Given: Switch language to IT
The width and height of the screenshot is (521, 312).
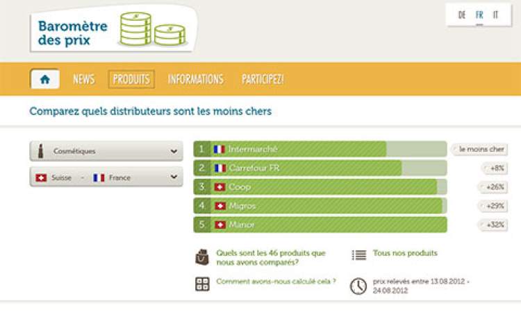Looking at the screenshot, I should point(495,15).
